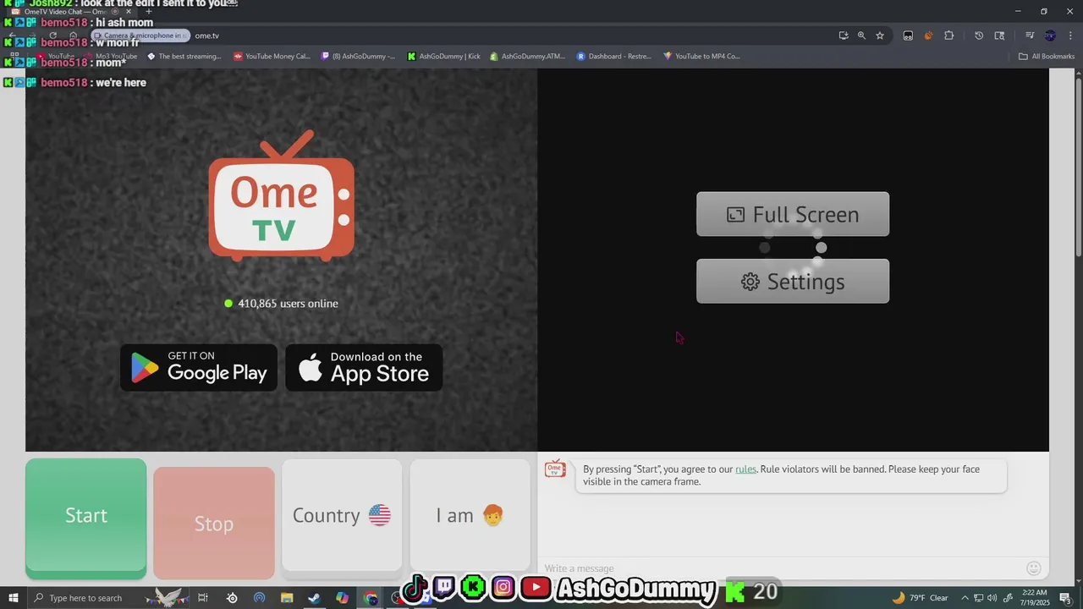Open the Chrome three-dot menu

click(1069, 36)
